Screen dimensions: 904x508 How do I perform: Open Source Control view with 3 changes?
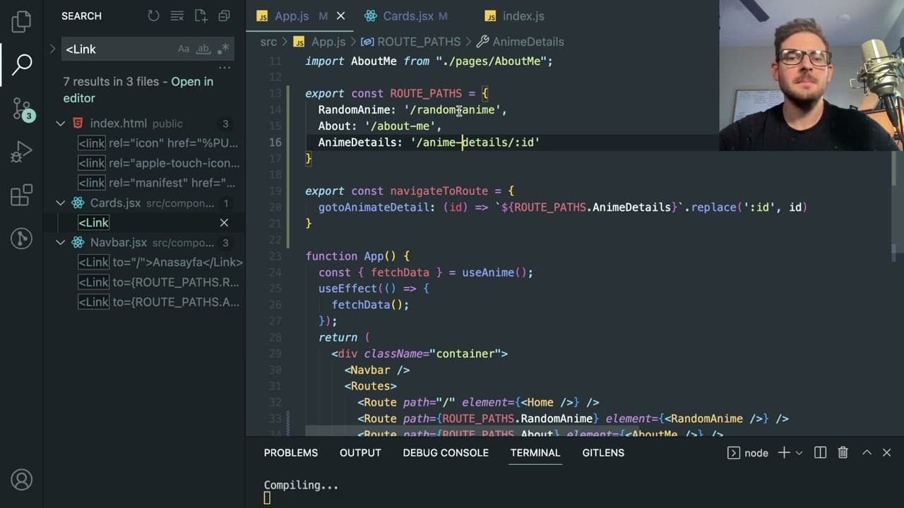[21, 108]
